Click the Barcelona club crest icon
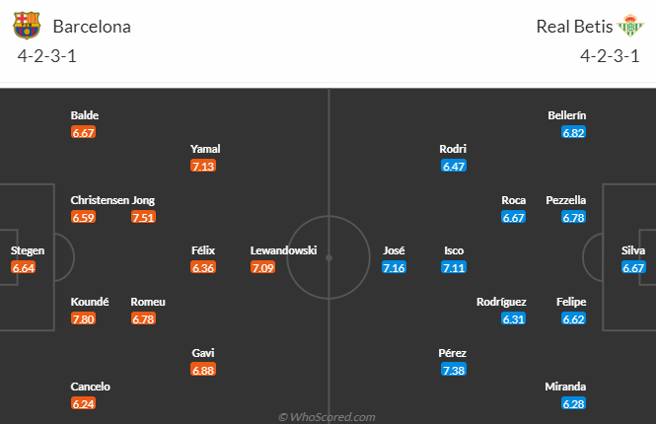 tap(29, 26)
